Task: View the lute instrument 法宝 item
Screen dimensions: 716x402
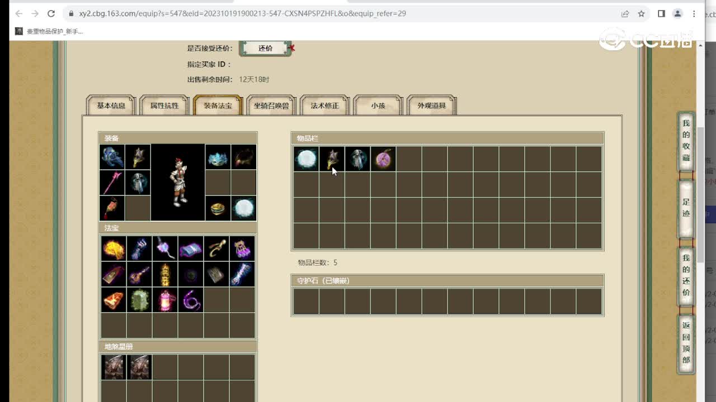Action: [x=139, y=274]
